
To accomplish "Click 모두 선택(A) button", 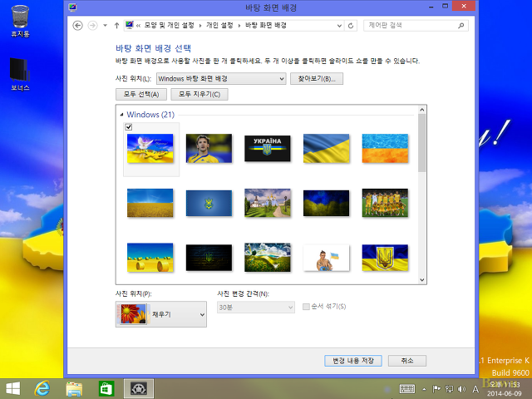I will pos(141,94).
